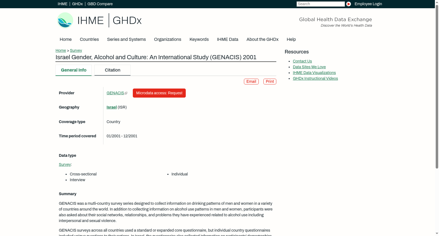
Task: Switch to the Citation tab
Action: [x=112, y=70]
